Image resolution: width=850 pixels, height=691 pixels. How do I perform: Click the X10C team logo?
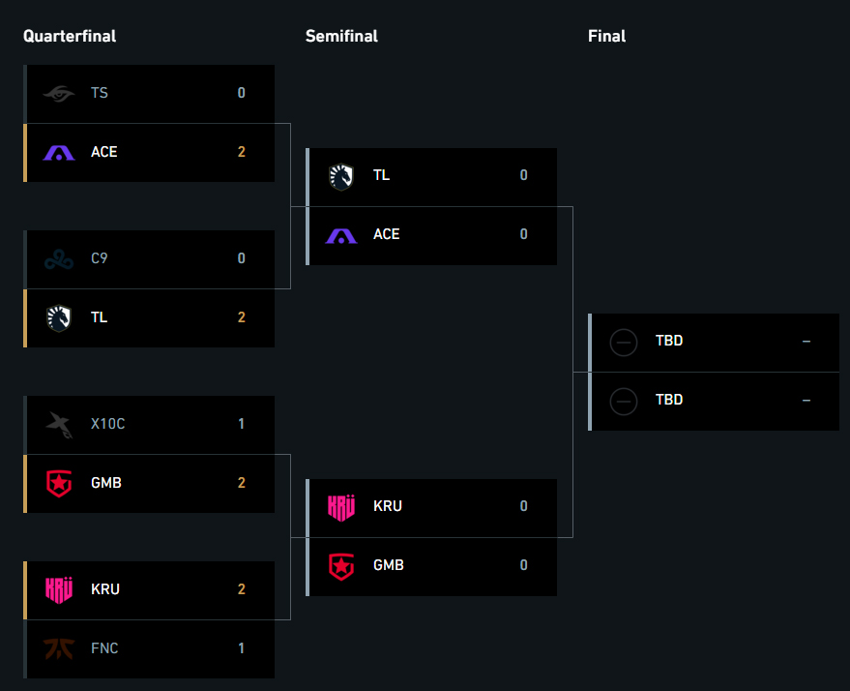[59, 424]
